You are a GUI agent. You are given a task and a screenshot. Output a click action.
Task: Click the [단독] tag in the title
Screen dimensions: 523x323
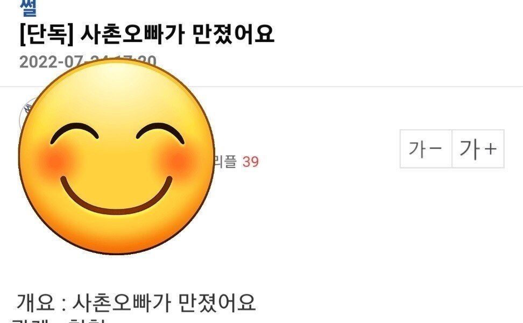point(46,34)
